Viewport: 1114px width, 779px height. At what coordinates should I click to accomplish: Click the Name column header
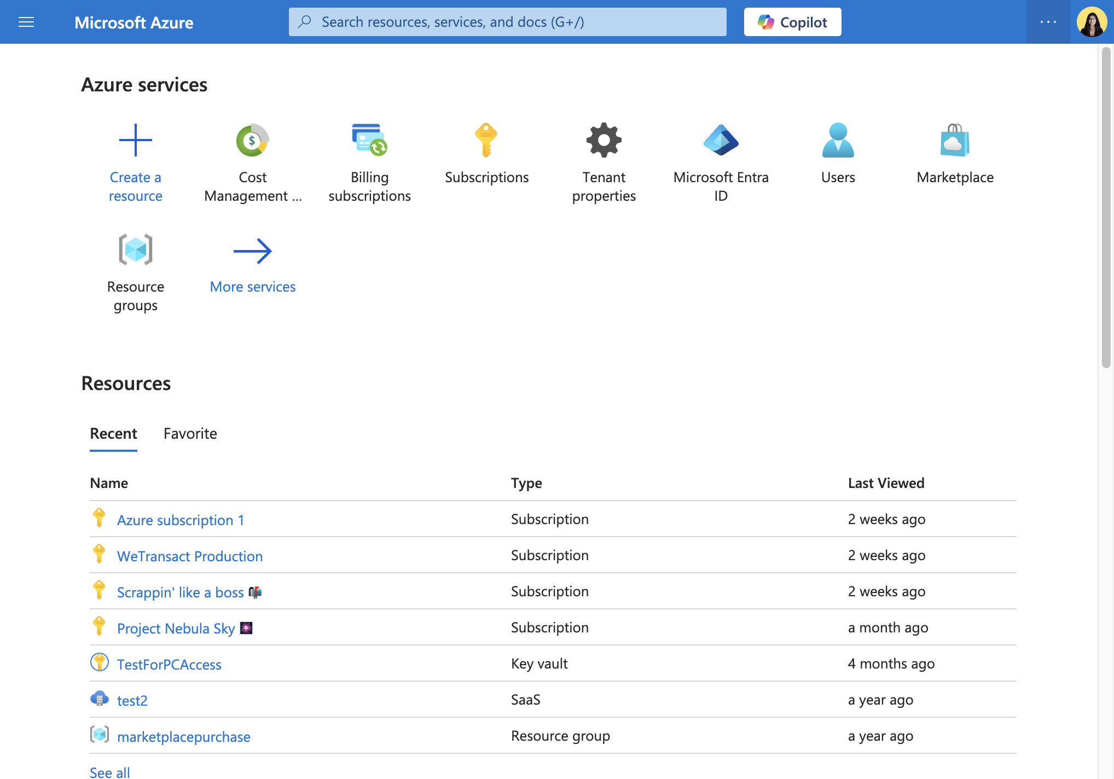pos(109,483)
